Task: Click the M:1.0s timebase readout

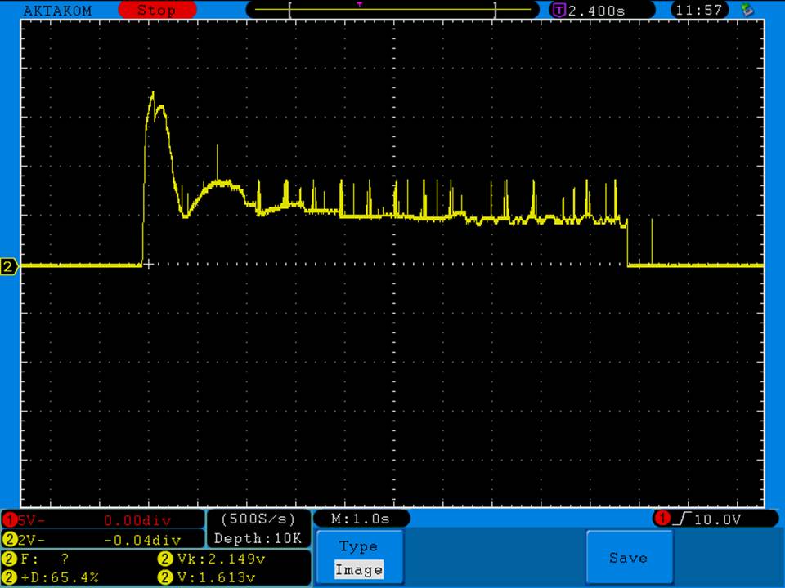Action: pos(361,519)
